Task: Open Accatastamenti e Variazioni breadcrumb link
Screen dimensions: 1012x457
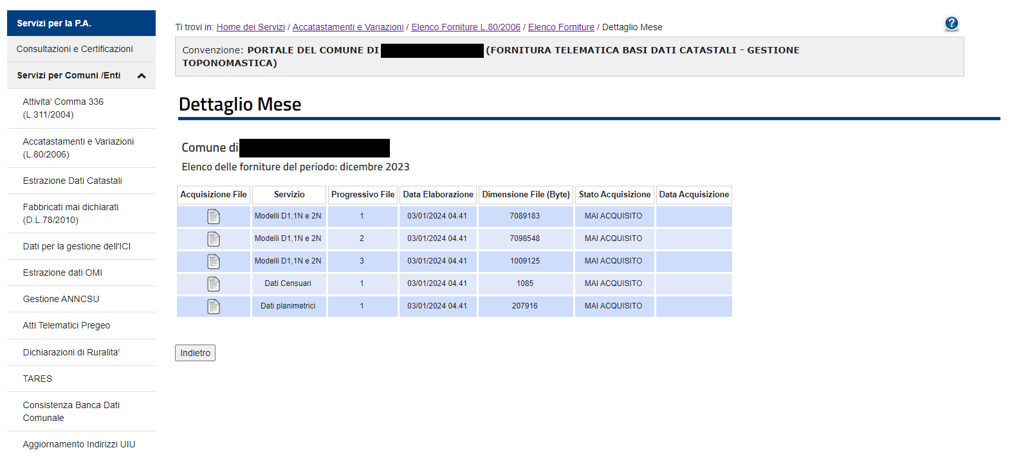Action: tap(347, 27)
